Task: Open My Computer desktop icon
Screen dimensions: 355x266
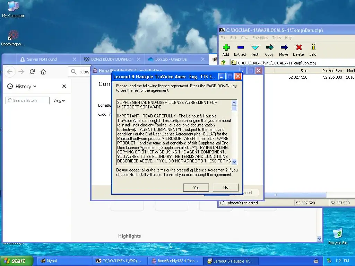Action: [x=13, y=9]
